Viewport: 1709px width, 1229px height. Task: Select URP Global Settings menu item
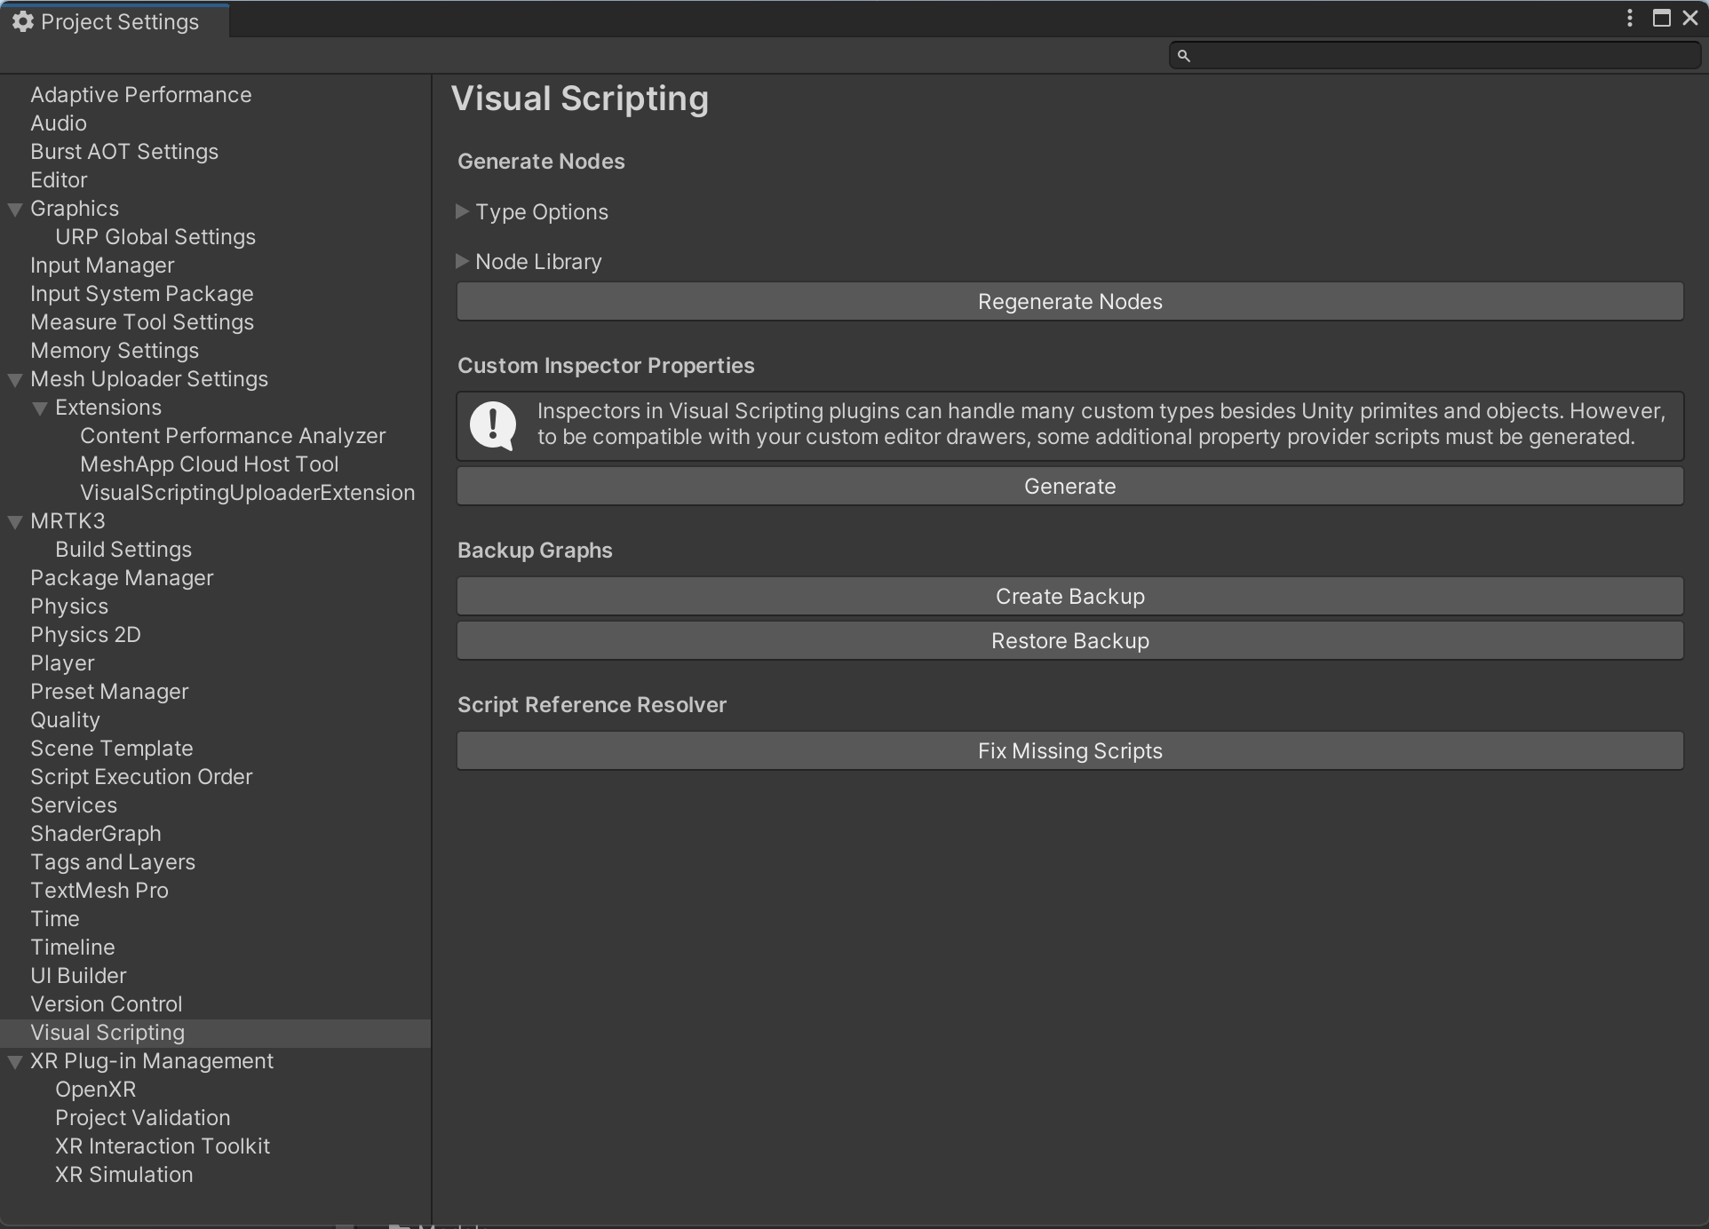click(155, 236)
